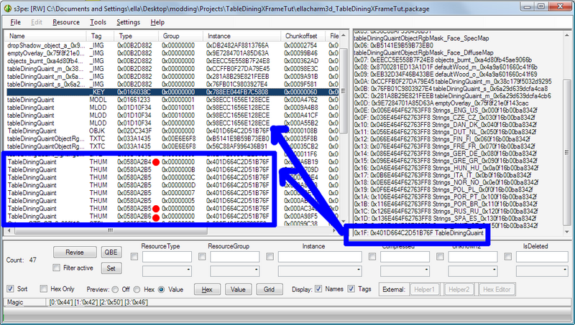This screenshot has height=325, width=575.
Task: Tick the IsDeleted filter checkbox
Action: pos(508,257)
